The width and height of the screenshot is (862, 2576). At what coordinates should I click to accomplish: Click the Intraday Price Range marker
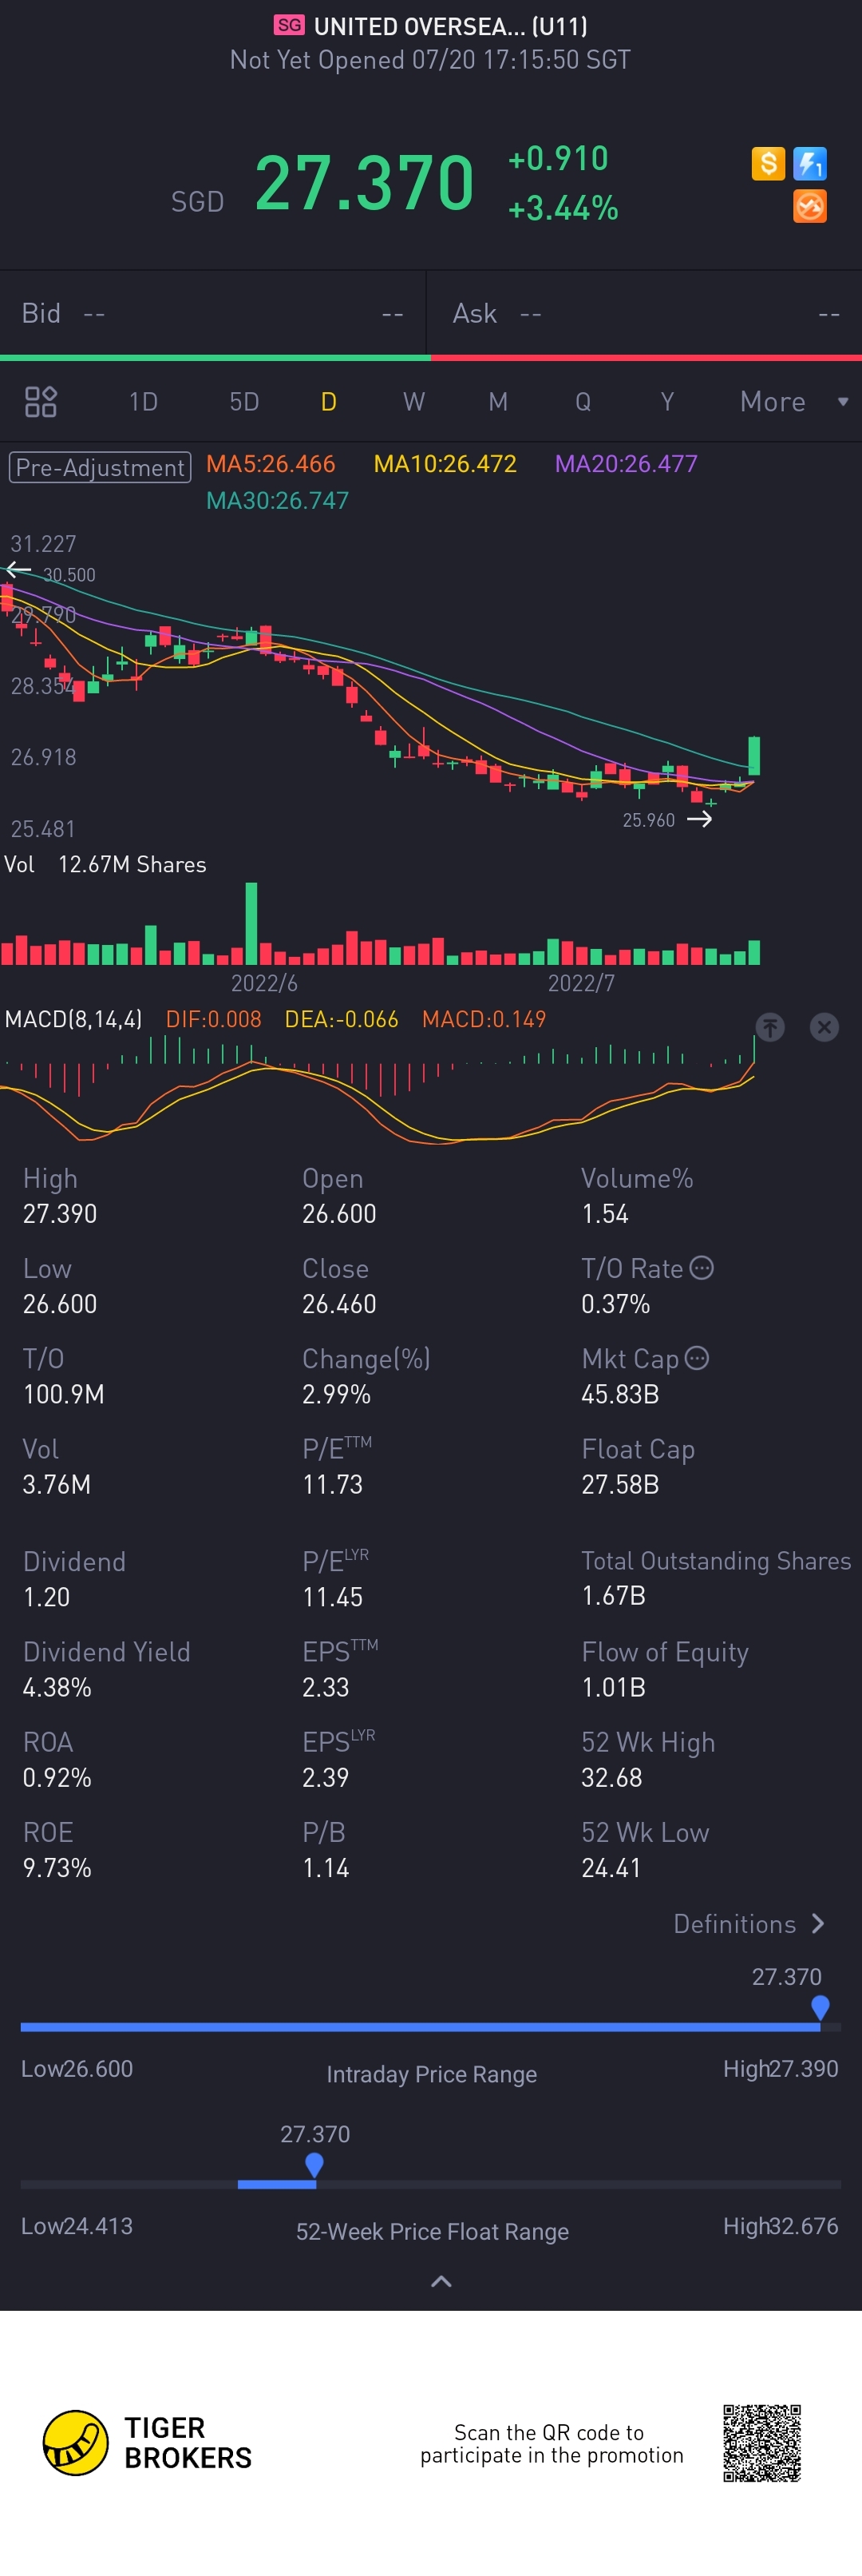tap(820, 2007)
